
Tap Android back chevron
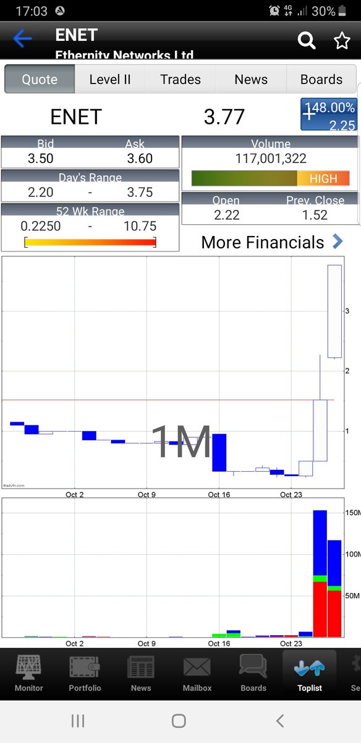[280, 721]
